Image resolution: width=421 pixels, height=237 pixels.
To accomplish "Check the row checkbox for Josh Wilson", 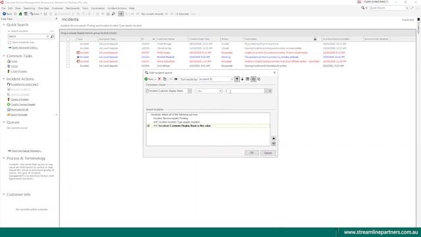I will click(68, 66).
